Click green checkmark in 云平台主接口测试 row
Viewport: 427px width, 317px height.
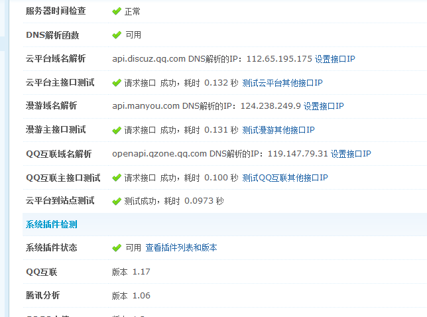117,83
